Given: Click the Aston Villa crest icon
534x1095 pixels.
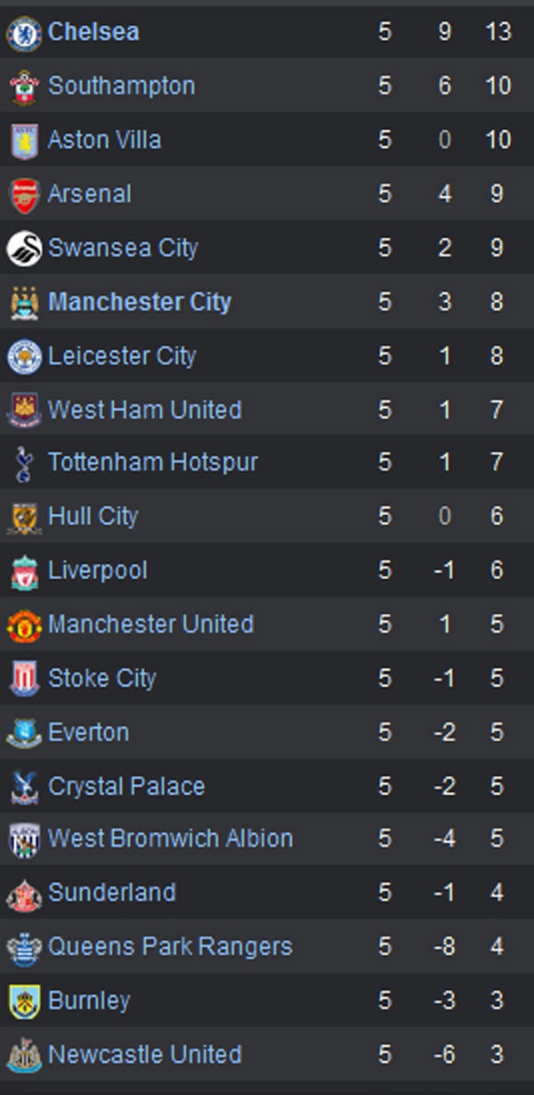Looking at the screenshot, I should click(24, 141).
